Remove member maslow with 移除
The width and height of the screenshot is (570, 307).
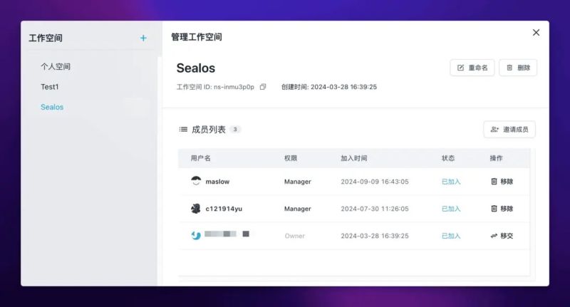(502, 182)
